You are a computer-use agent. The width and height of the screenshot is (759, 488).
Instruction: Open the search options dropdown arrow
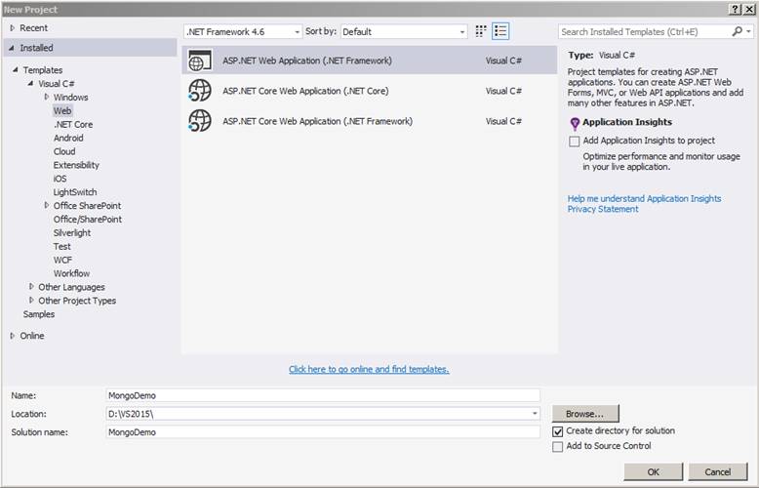(749, 31)
